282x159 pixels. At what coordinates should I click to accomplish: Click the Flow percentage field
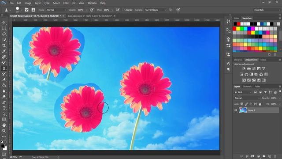[x=107, y=10]
